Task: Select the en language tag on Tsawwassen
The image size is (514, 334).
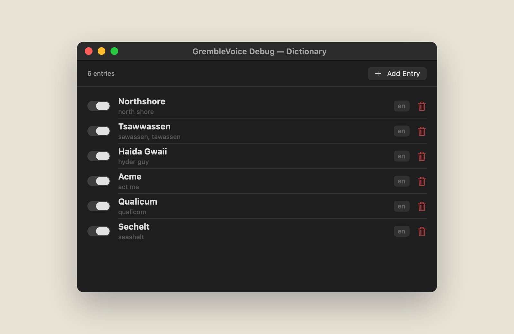Action: 402,131
